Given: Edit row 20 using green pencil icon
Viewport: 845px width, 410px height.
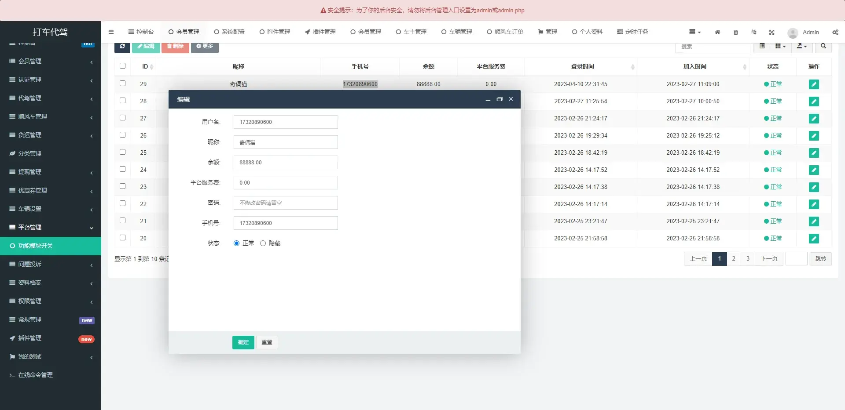Looking at the screenshot, I should [814, 239].
